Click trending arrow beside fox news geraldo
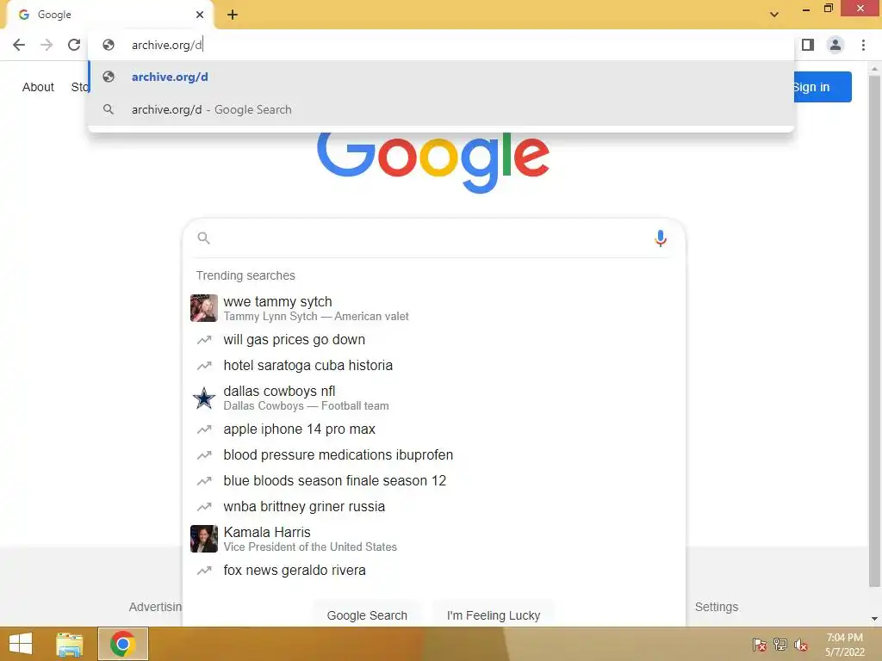Image resolution: width=882 pixels, height=661 pixels. (x=203, y=570)
